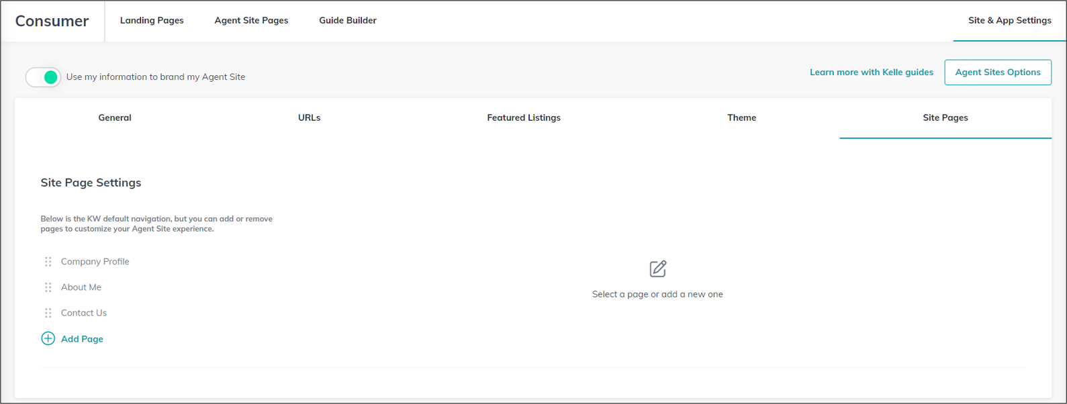
Task: Select the Contact Us page
Action: (83, 313)
